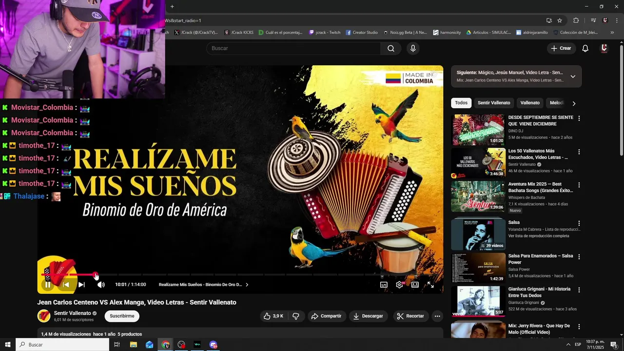The width and height of the screenshot is (624, 351).
Task: Open Chrome media controls icon
Action: pyautogui.click(x=593, y=20)
